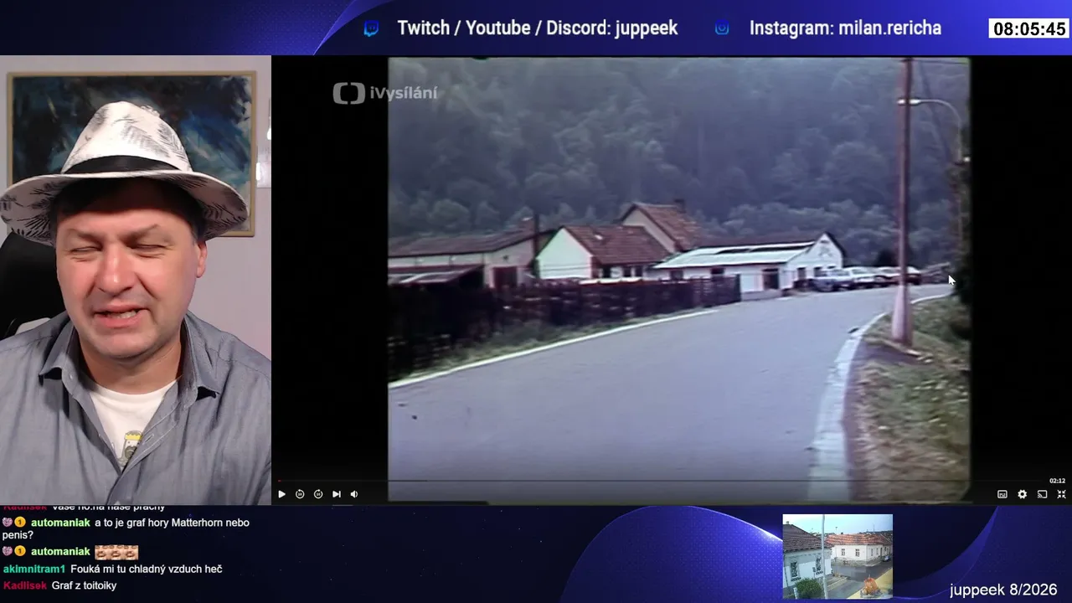This screenshot has width=1072, height=603.
Task: Exit fullscreen mode in the player
Action: tap(1062, 494)
